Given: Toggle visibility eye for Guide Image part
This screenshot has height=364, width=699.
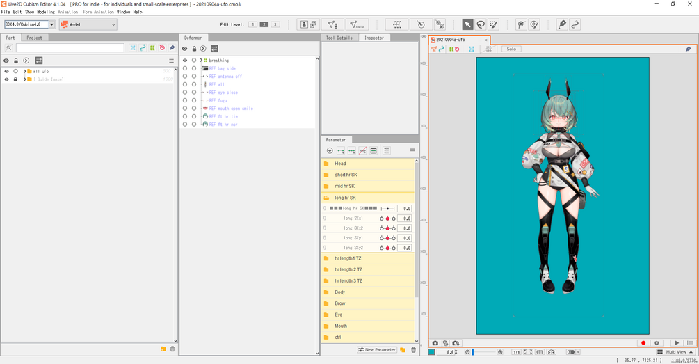Looking at the screenshot, I should point(6,79).
